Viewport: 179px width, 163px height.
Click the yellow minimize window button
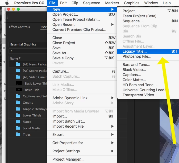14,9
